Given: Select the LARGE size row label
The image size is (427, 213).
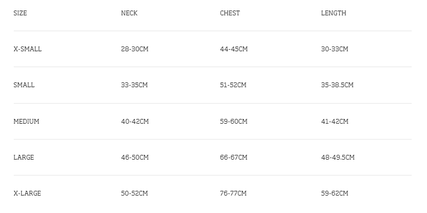Looking at the screenshot, I should pos(23,158).
